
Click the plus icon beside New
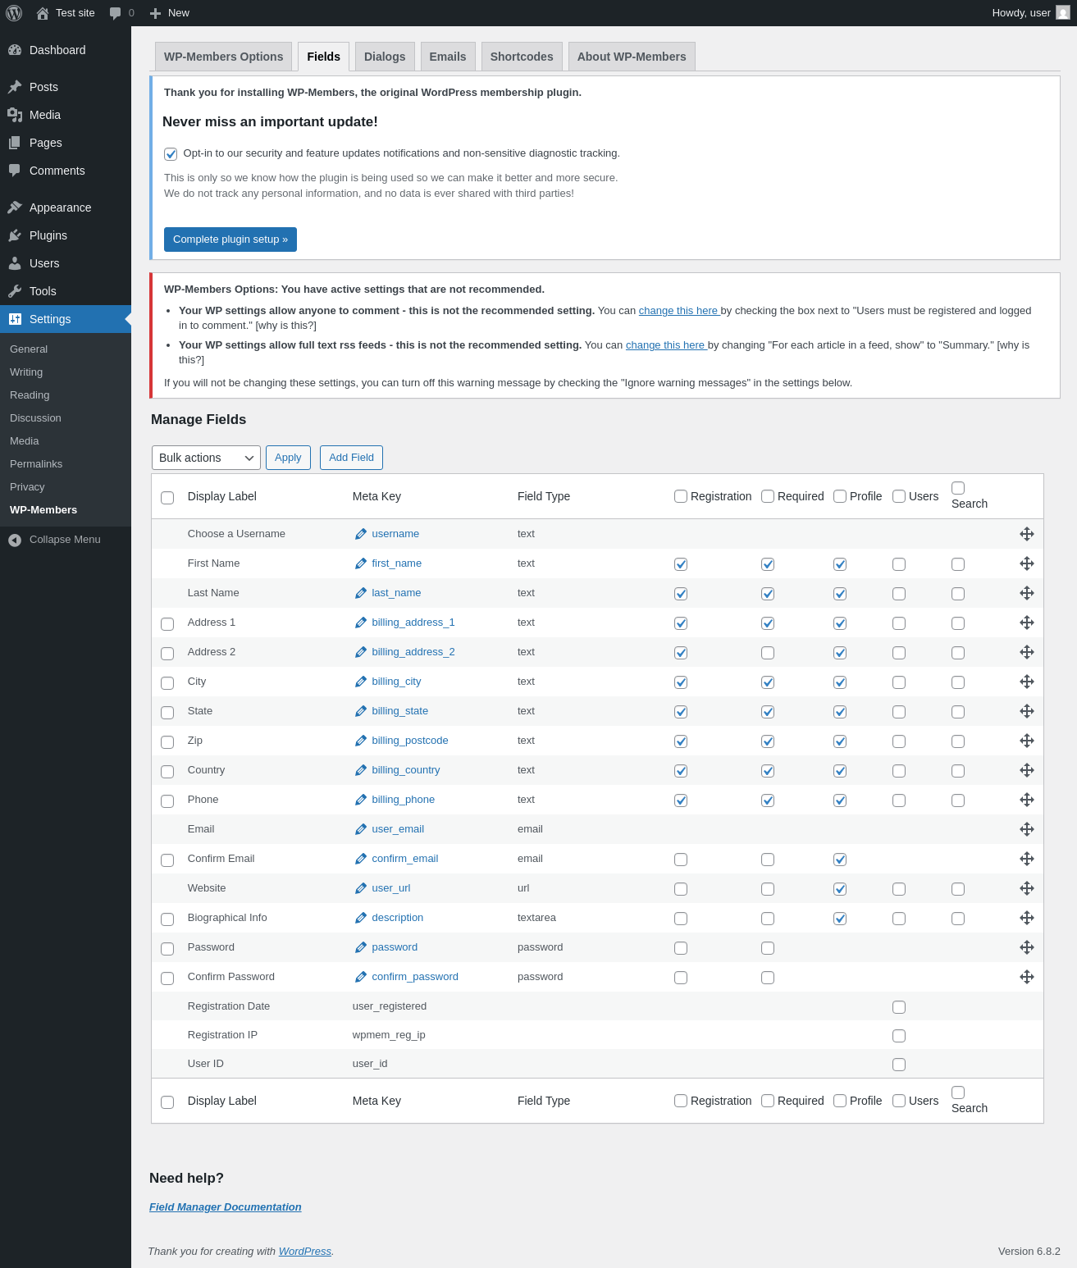pyautogui.click(x=156, y=13)
